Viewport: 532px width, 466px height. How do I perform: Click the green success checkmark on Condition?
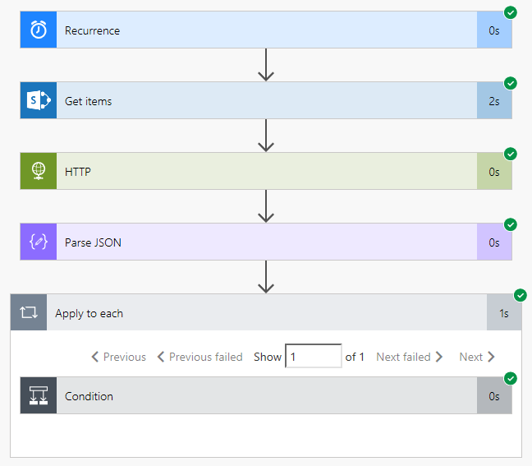(x=511, y=378)
